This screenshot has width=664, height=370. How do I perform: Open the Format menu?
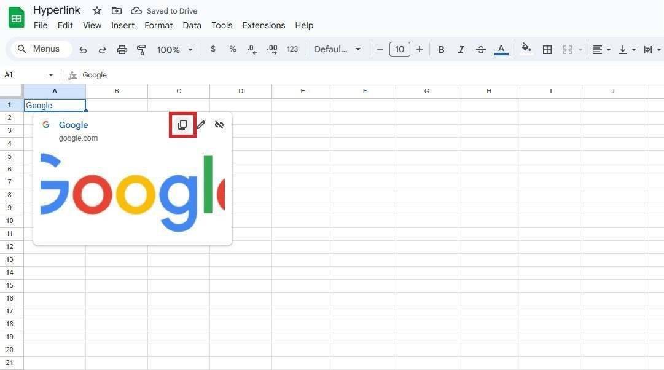(158, 25)
